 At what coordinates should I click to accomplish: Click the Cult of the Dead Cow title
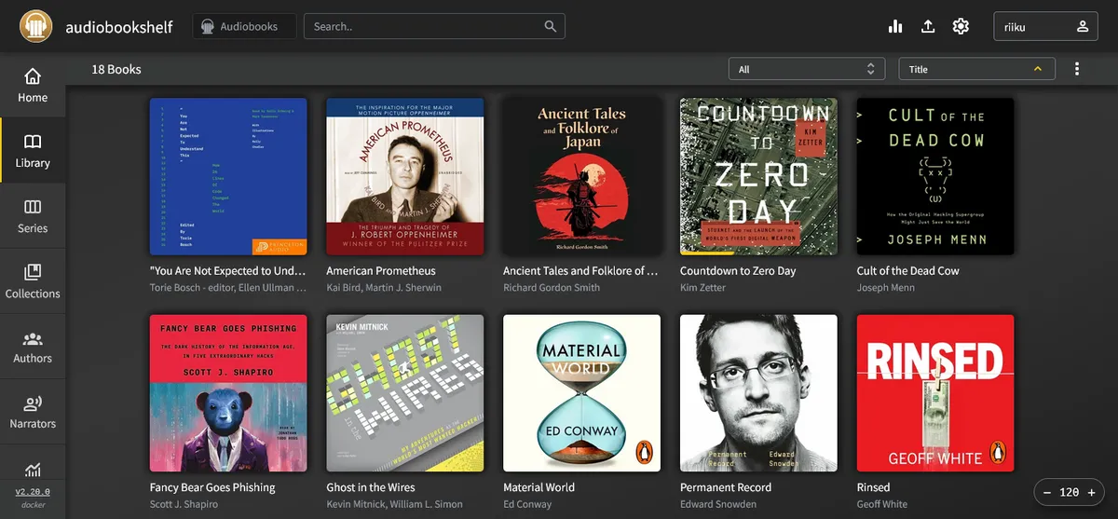(x=907, y=271)
